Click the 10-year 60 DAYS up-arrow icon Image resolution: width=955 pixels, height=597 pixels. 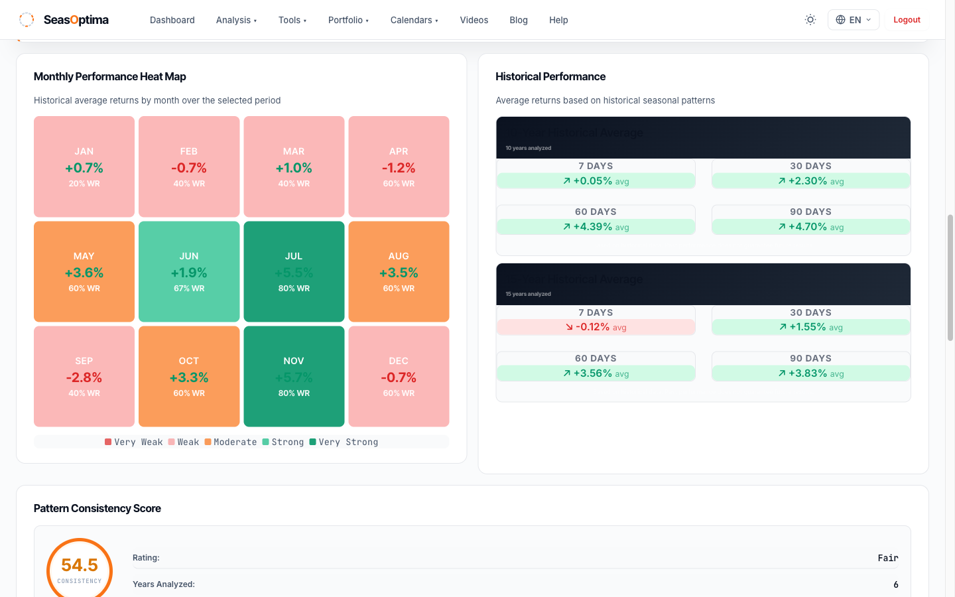[566, 226]
